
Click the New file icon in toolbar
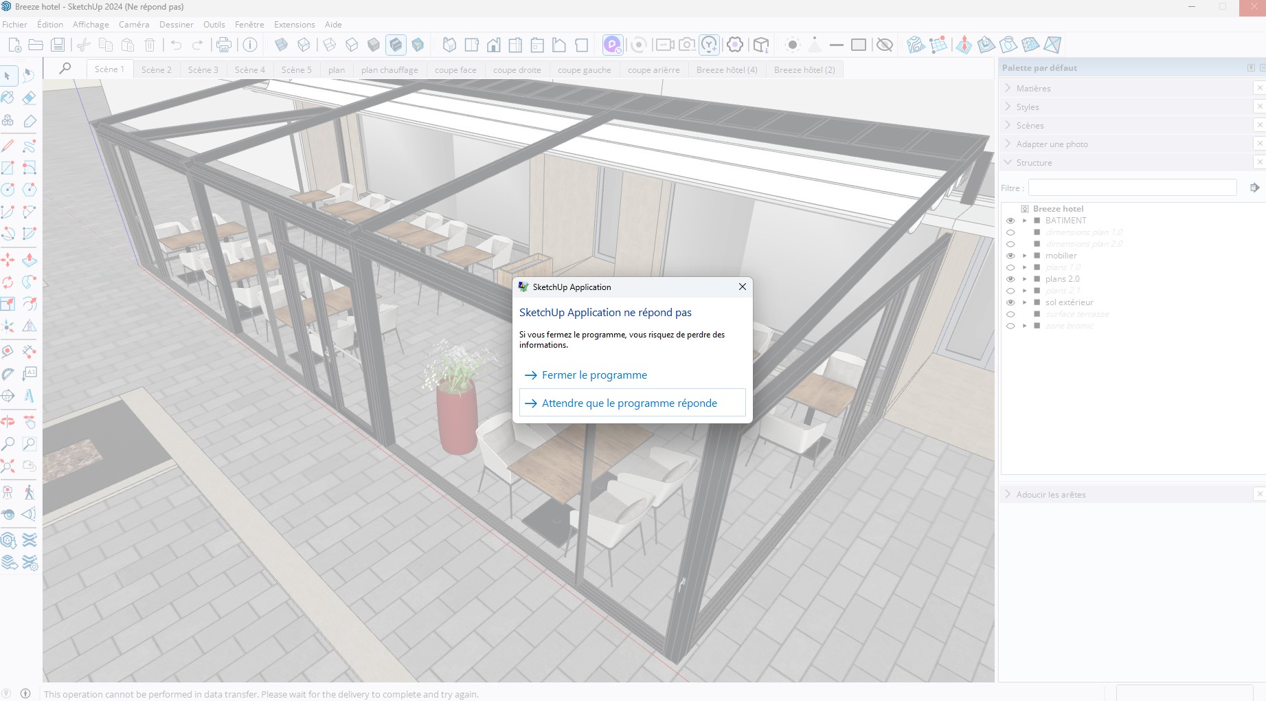click(x=14, y=45)
